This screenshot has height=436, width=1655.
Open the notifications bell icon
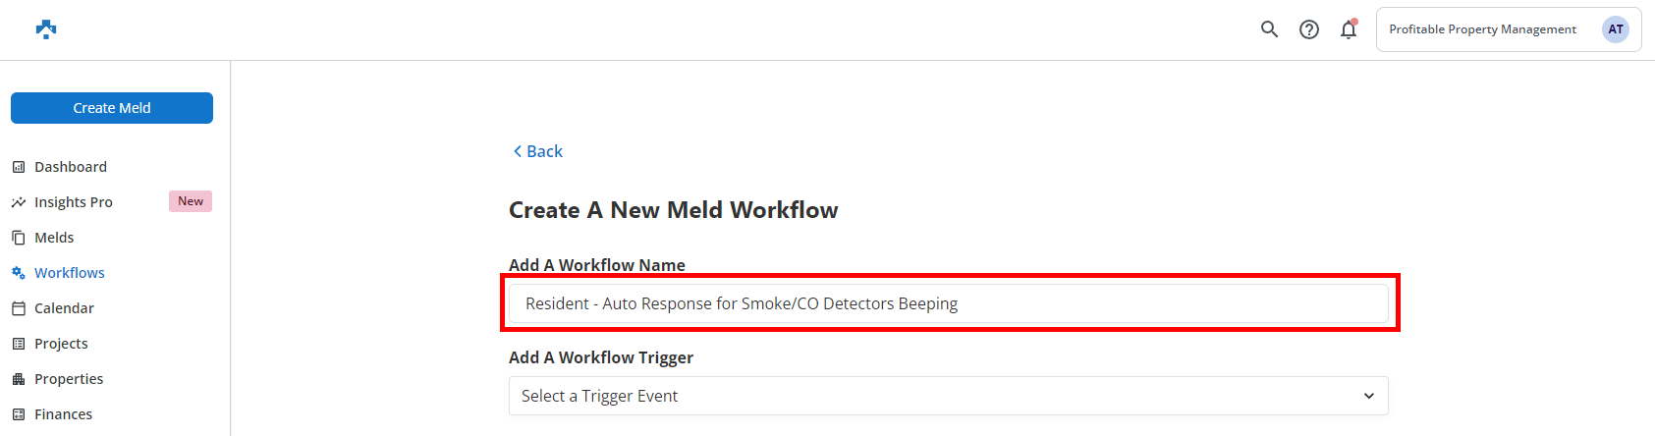tap(1349, 29)
